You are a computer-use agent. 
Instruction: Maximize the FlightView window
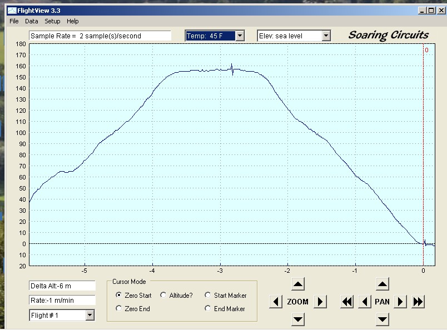click(431, 11)
